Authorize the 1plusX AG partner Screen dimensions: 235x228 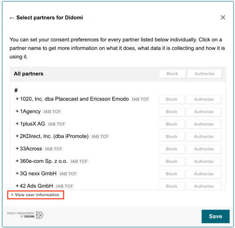pos(204,124)
